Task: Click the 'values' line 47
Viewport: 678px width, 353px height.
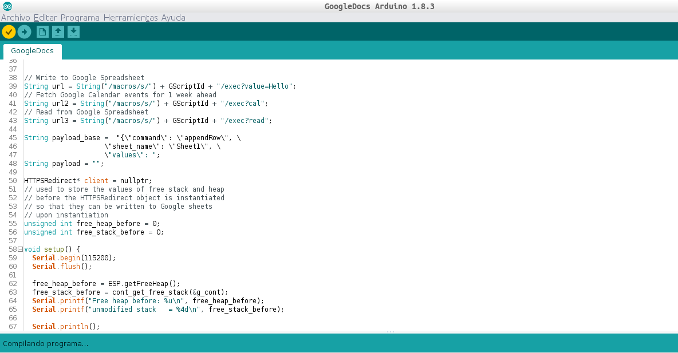Action: (x=132, y=155)
